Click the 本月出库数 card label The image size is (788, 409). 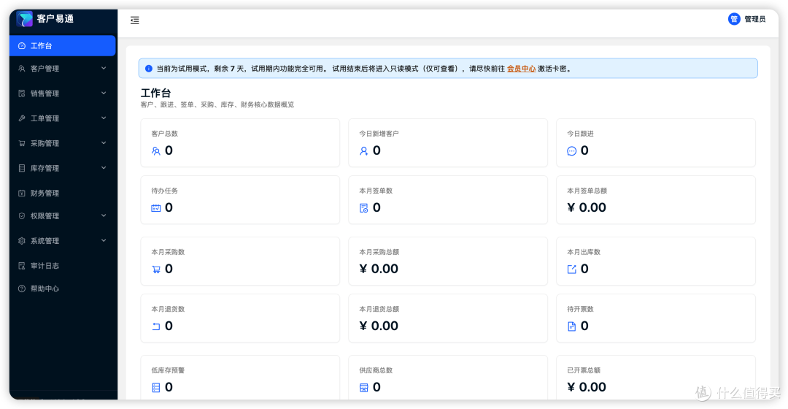[584, 252]
